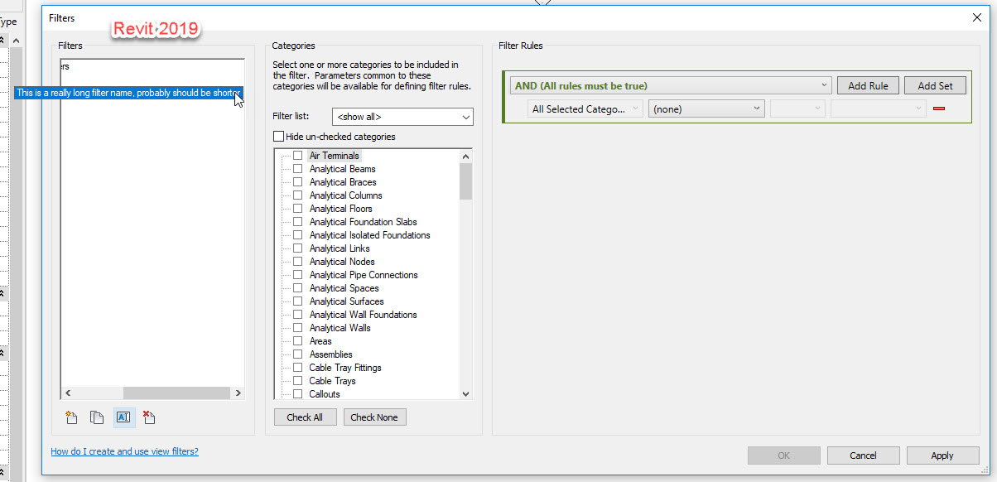Apply the filter changes
This screenshot has width=997, height=482.
(942, 455)
